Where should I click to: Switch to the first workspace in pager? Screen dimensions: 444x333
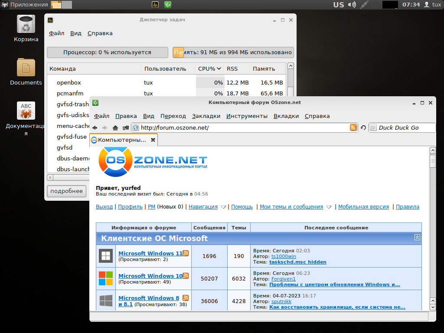click(x=56, y=4)
